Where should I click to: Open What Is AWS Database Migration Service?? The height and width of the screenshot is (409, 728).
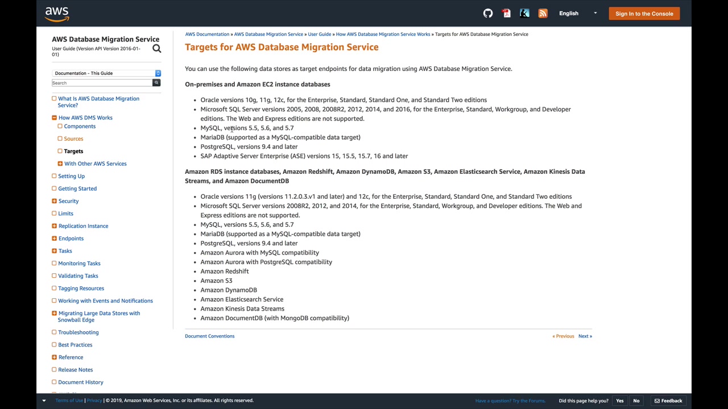click(98, 102)
